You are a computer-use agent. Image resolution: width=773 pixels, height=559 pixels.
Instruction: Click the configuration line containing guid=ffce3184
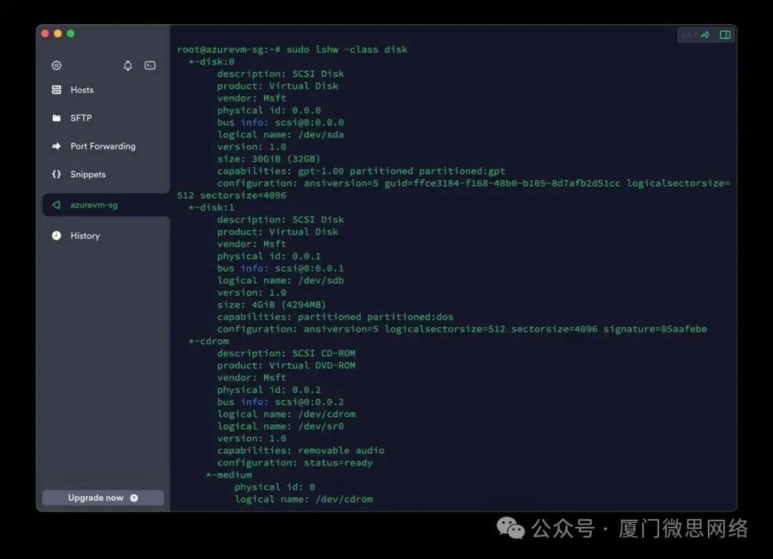tap(473, 183)
